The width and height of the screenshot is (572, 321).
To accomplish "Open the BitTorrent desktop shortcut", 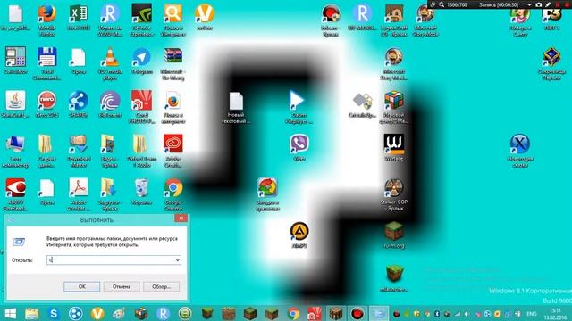I will click(110, 101).
